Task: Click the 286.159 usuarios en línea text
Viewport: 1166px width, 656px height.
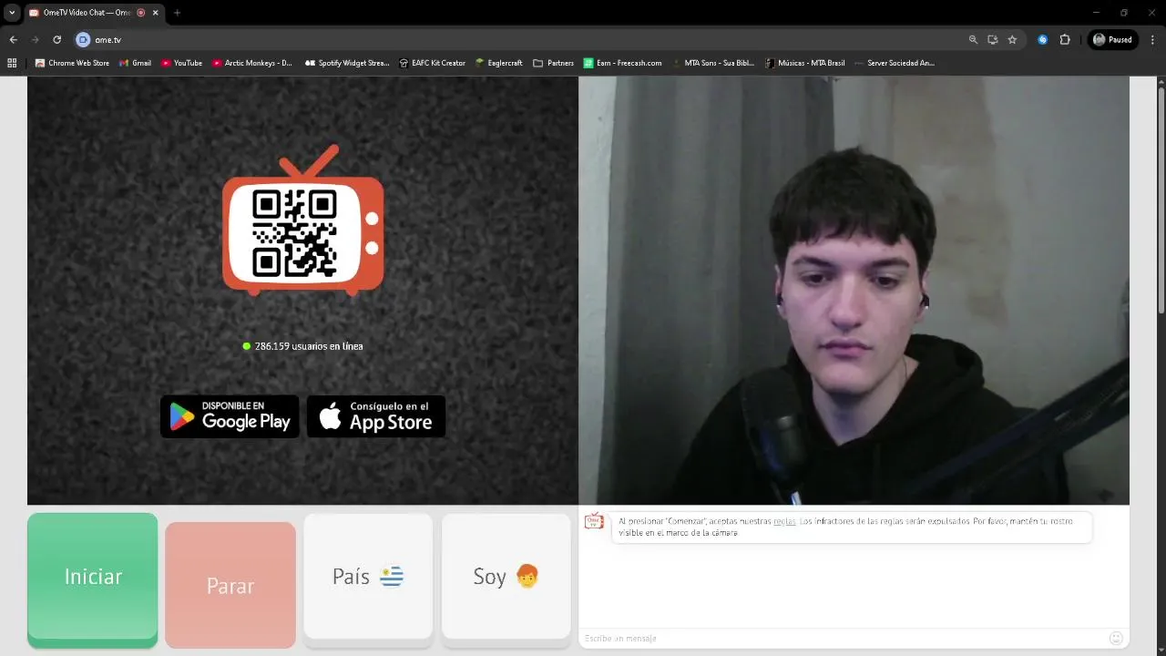Action: pyautogui.click(x=309, y=346)
